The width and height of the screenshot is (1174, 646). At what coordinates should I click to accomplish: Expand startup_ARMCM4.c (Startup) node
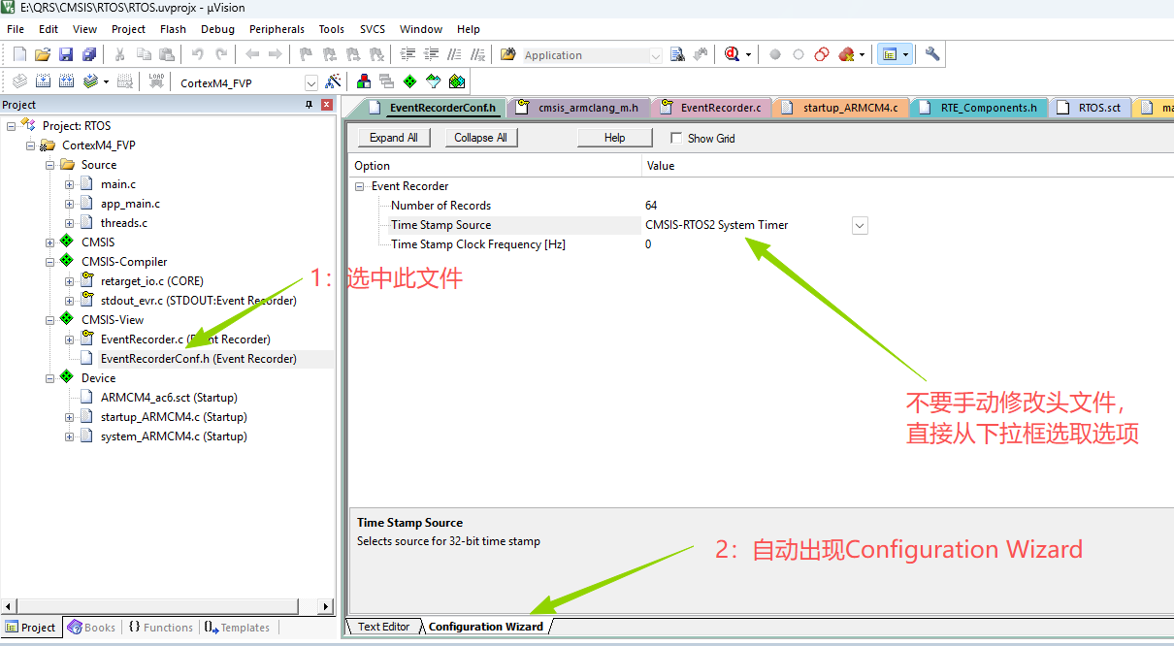(x=70, y=417)
